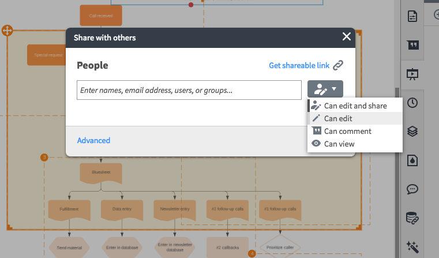Click the orange marker numbered 3

coord(44,157)
